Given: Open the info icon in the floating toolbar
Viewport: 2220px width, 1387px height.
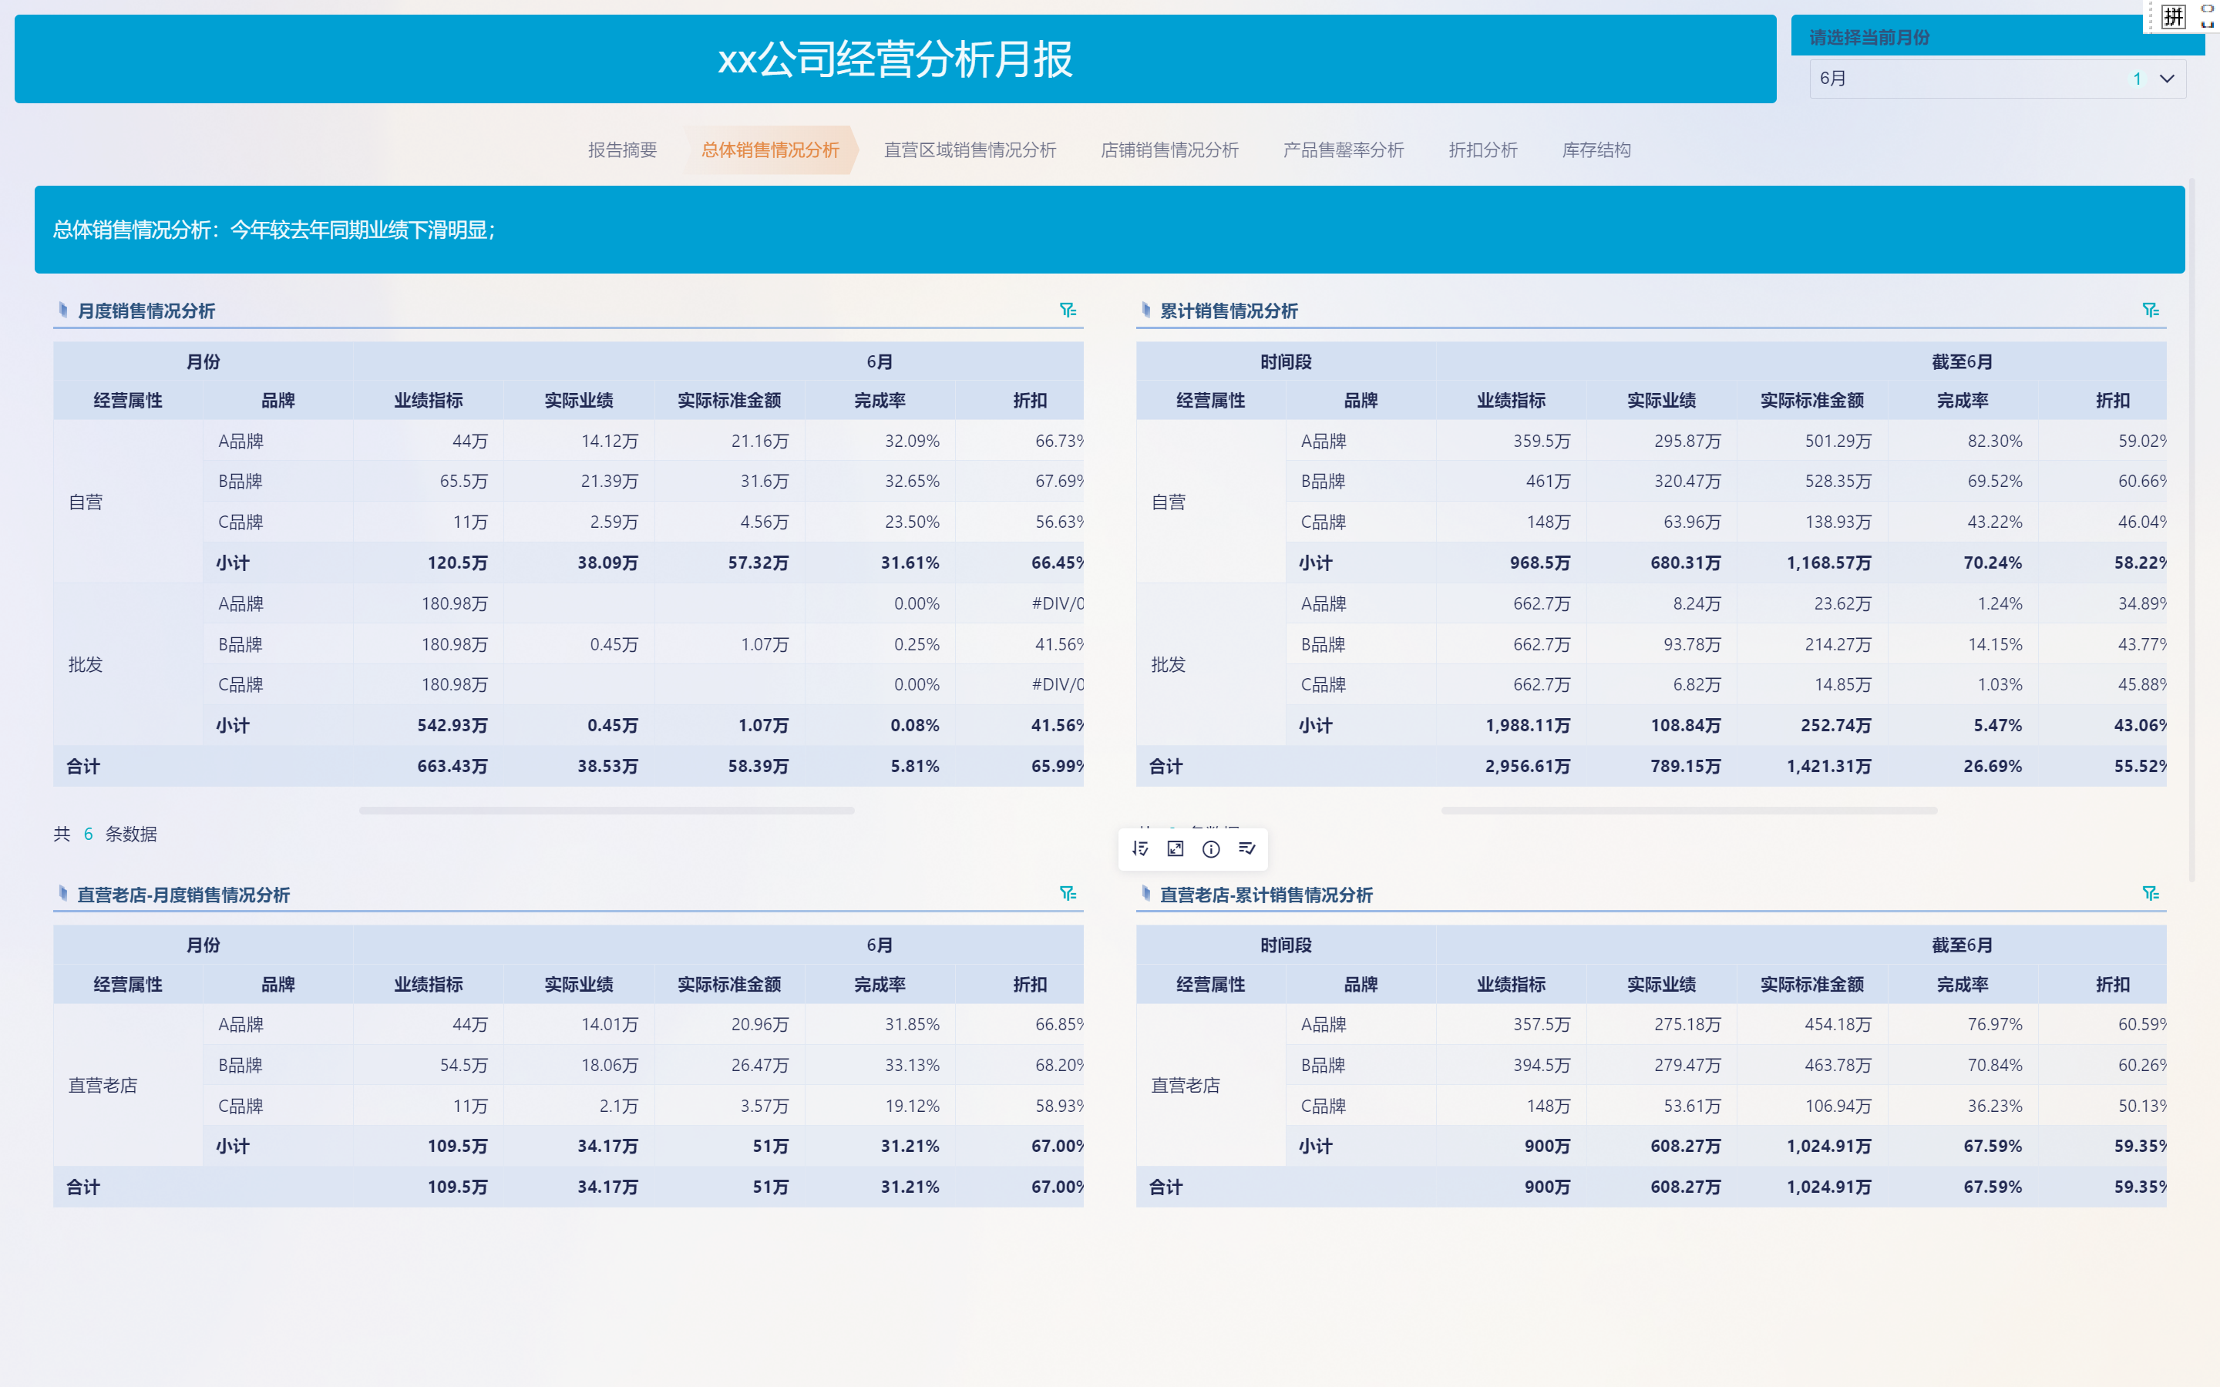Looking at the screenshot, I should (1211, 848).
